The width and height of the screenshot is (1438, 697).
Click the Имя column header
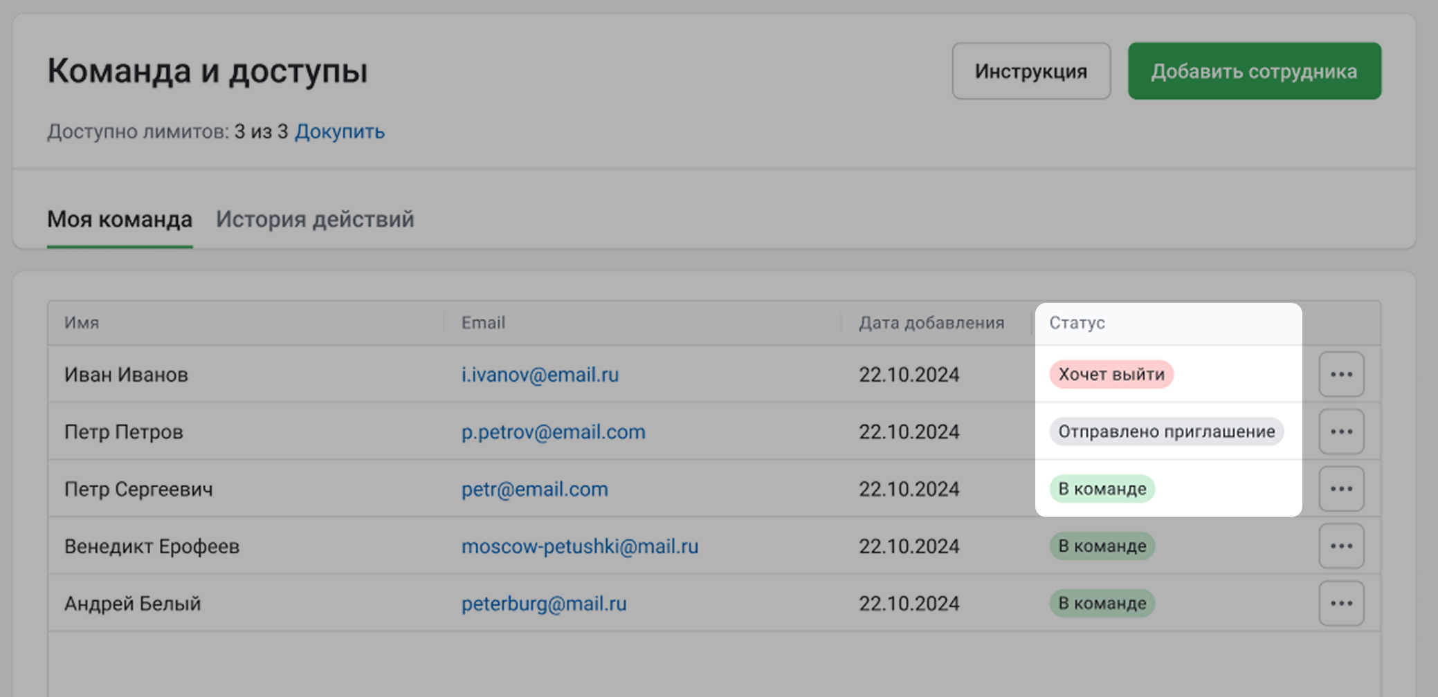(x=82, y=323)
